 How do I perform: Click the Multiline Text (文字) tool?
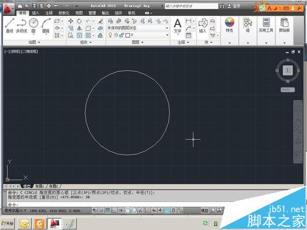click(x=177, y=26)
